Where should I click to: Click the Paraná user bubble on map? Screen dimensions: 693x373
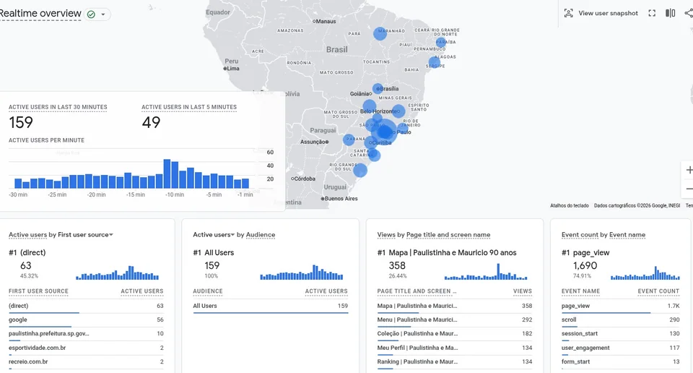point(349,140)
